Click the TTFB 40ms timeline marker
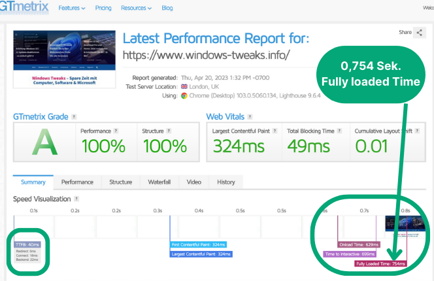 [27, 244]
